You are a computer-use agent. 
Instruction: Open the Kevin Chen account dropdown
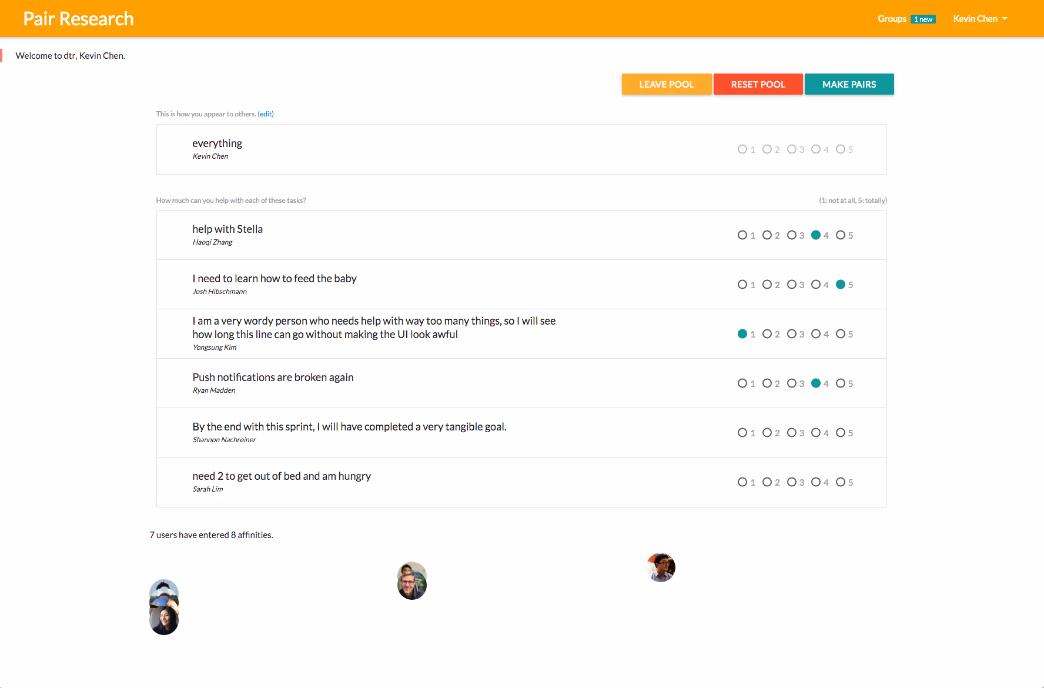[x=979, y=18]
